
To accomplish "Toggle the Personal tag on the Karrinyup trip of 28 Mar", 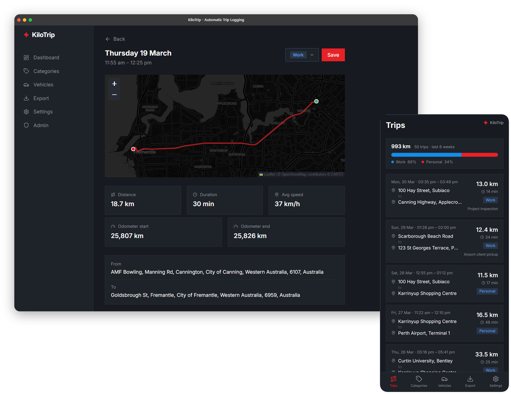I will pos(487,291).
